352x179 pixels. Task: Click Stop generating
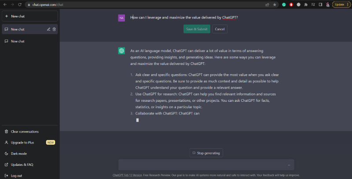tap(206, 153)
